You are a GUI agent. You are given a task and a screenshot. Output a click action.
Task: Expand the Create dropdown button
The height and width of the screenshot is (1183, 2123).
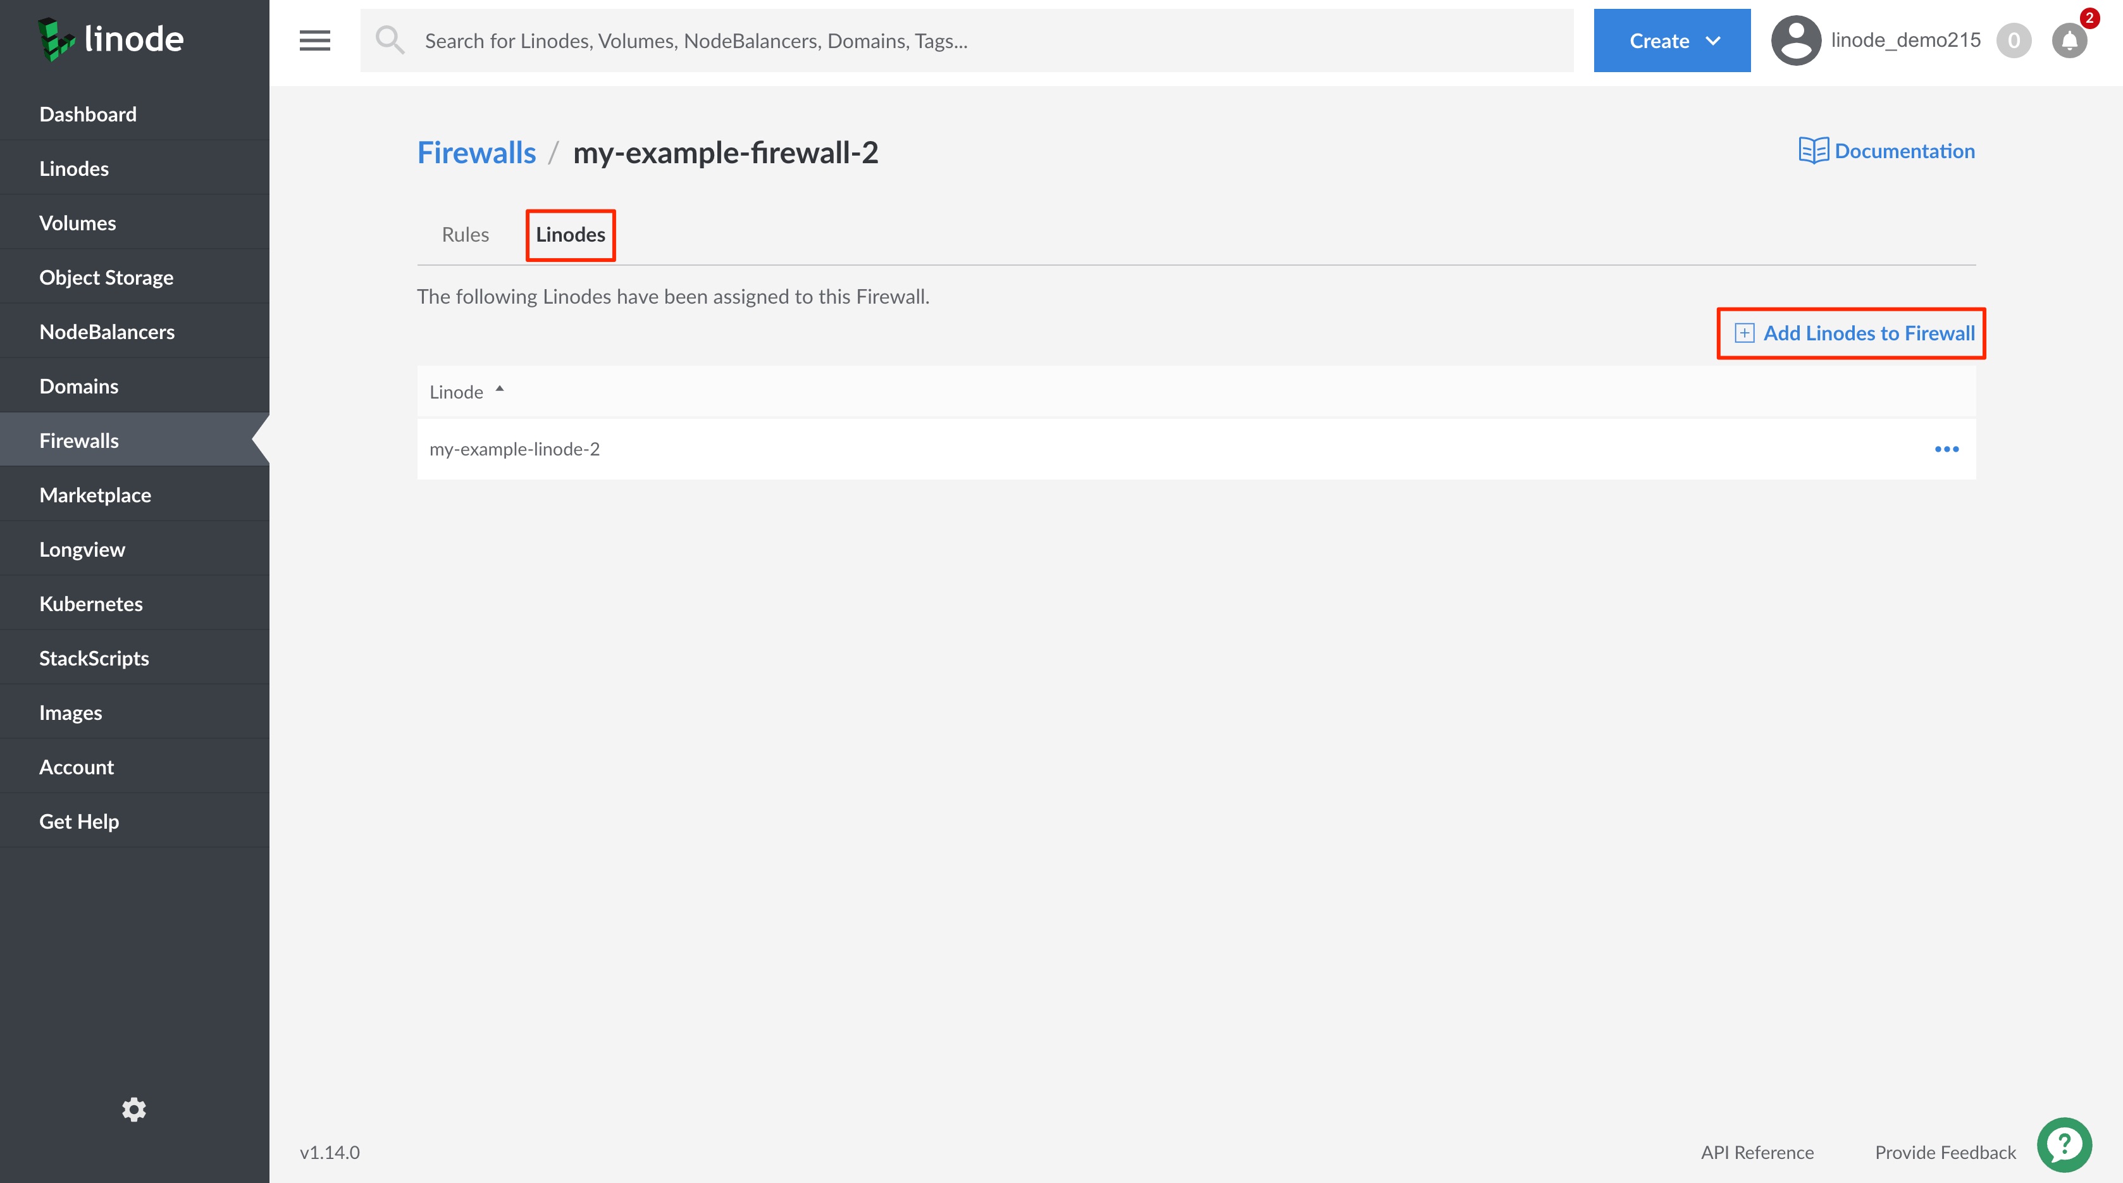click(x=1671, y=40)
